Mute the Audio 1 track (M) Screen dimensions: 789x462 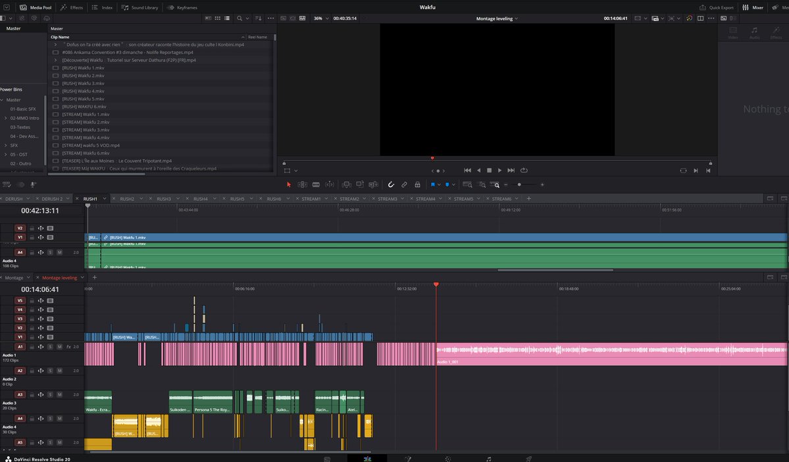[x=59, y=347]
